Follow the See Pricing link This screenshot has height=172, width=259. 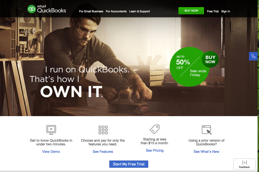pyautogui.click(x=155, y=150)
